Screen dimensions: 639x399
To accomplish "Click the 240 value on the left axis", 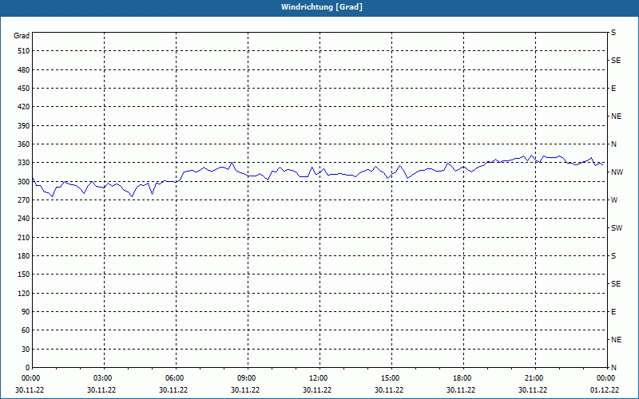I will click(x=24, y=219).
